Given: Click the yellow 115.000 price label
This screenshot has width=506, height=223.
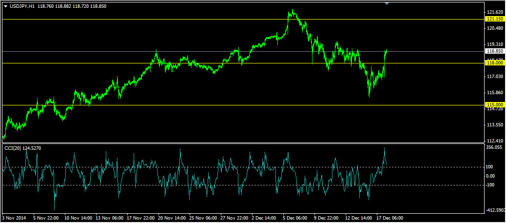Looking at the screenshot, I should 495,105.
